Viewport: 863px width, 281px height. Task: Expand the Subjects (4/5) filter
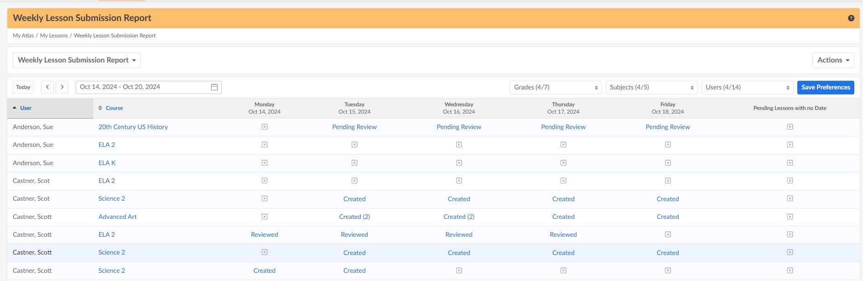pyautogui.click(x=652, y=87)
